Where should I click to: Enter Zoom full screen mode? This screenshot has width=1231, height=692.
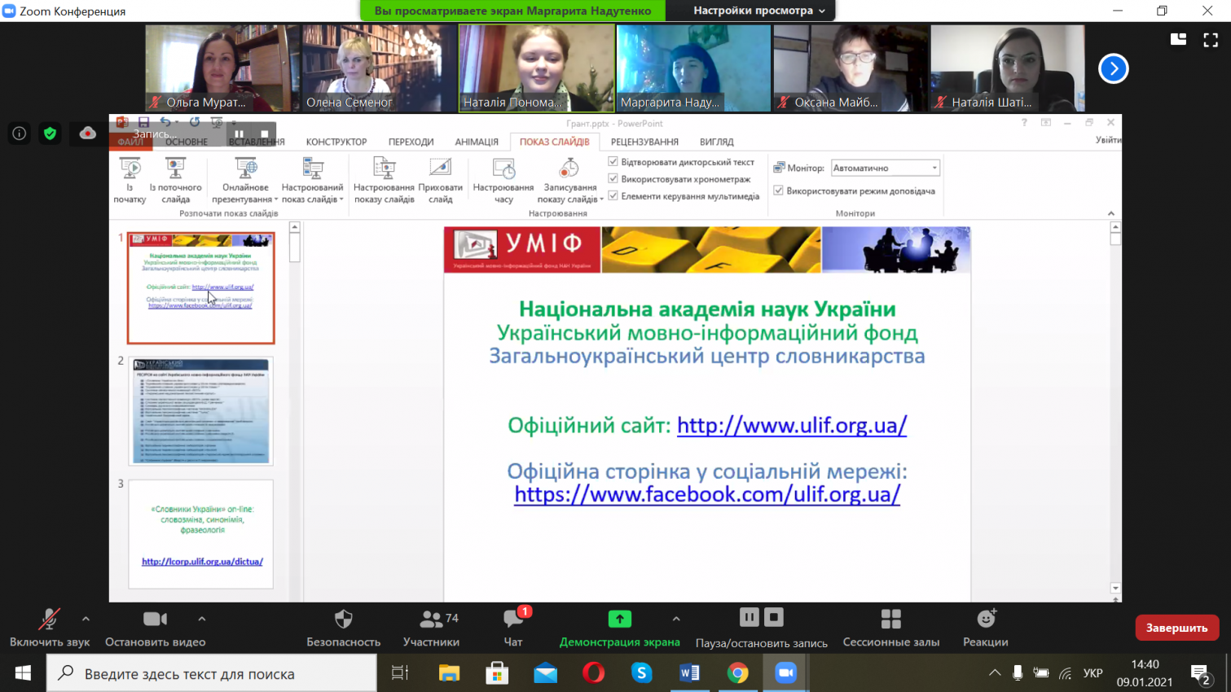pos(1211,38)
